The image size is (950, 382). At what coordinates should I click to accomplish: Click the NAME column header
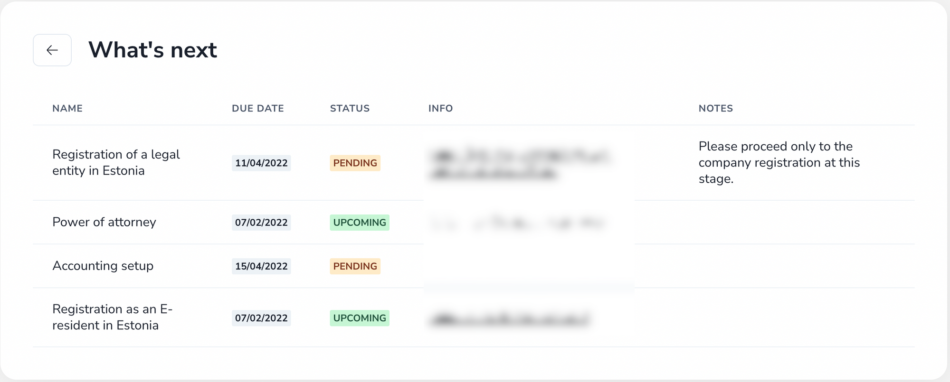click(67, 108)
